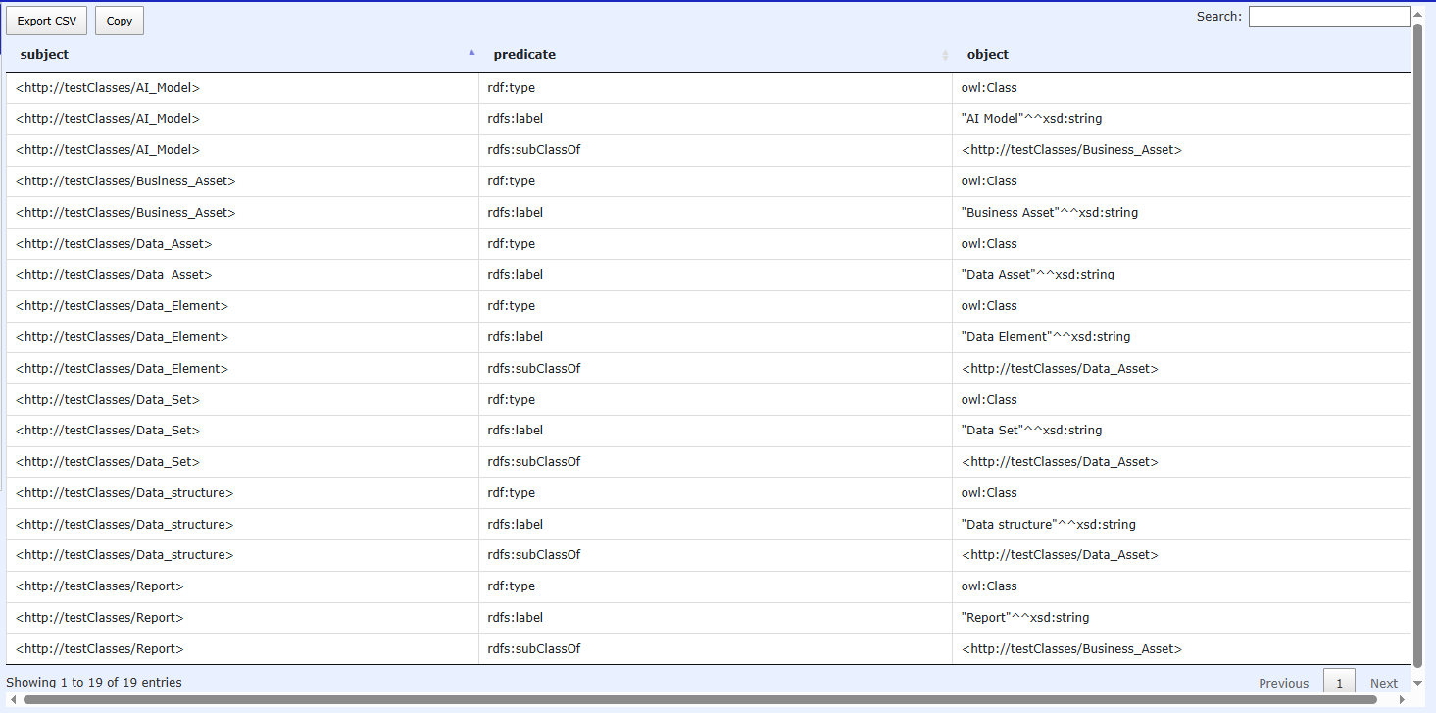Go to the Previous page
Screen dimensions: 1436x713
[x=1283, y=684]
